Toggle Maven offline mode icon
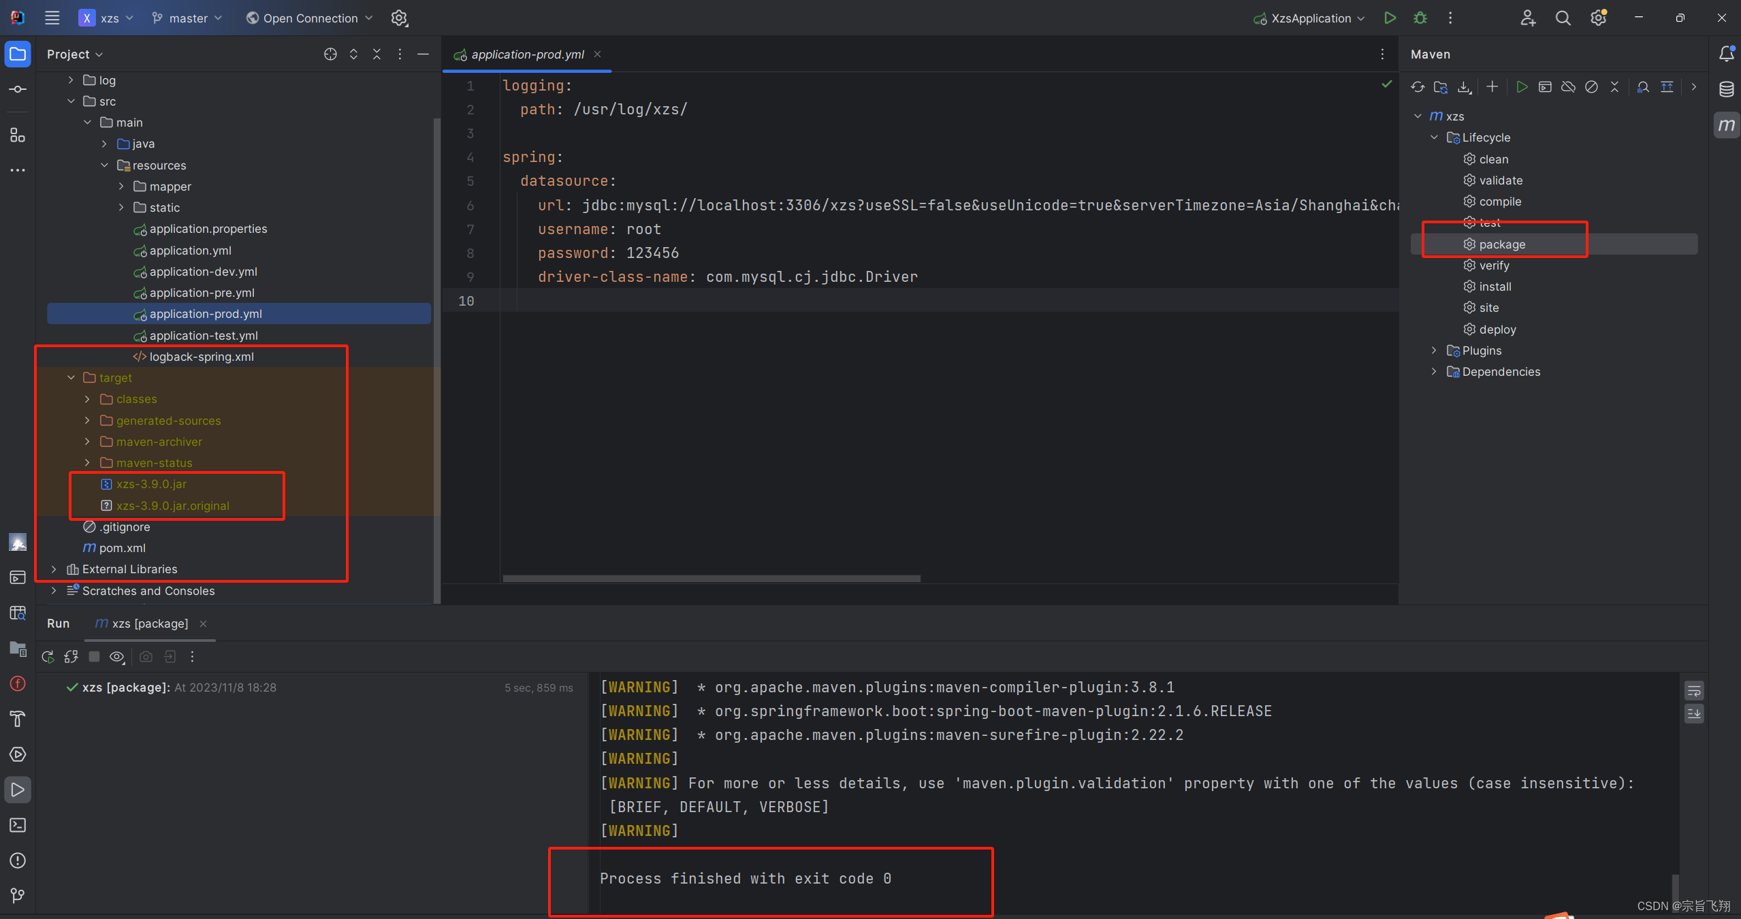1741x919 pixels. click(1568, 87)
